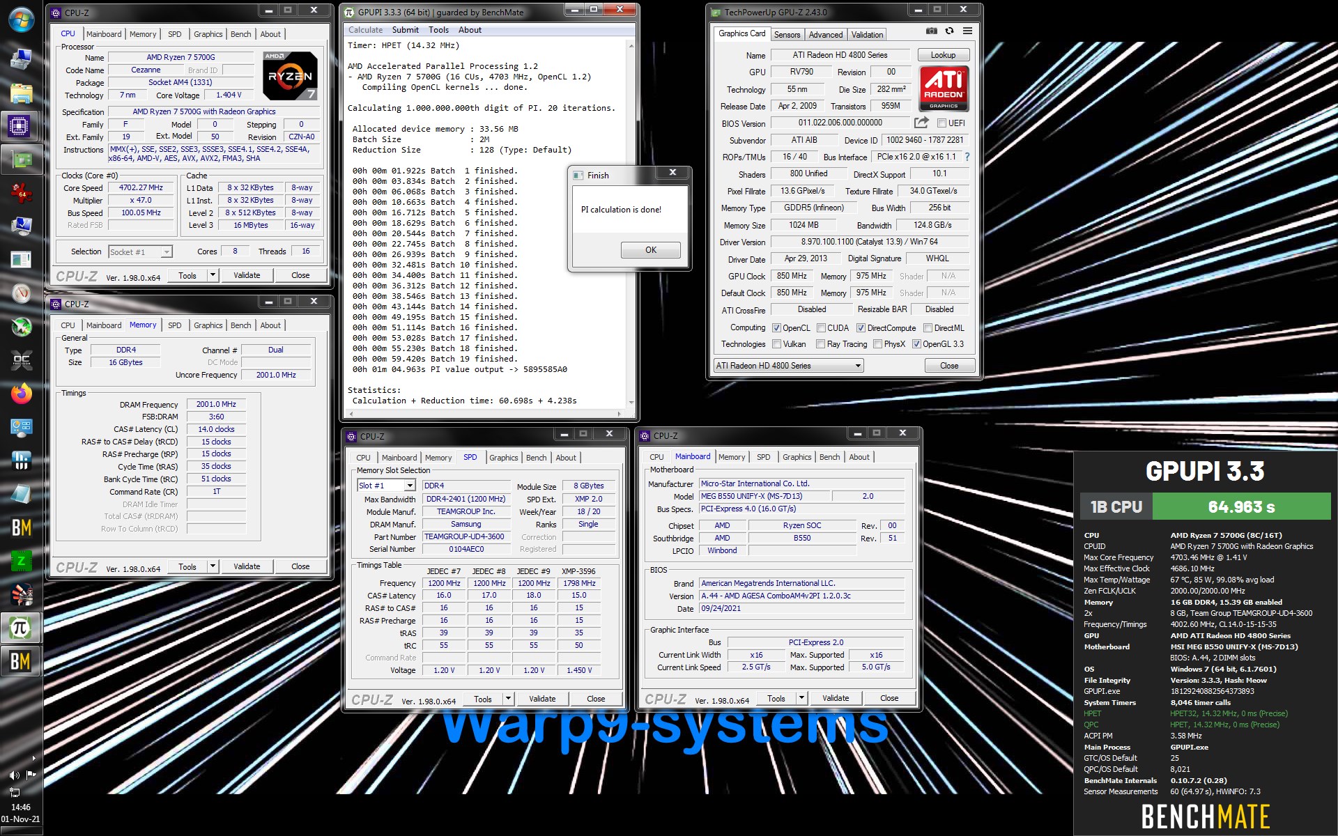Click the green 64.963 s result bar

pos(1241,506)
